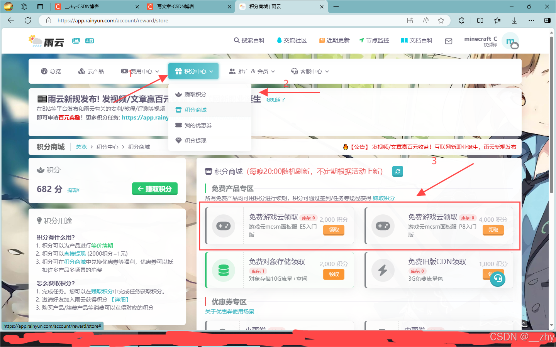Claim the P8 入门版 game cloud
This screenshot has width=556, height=347.
493,230
